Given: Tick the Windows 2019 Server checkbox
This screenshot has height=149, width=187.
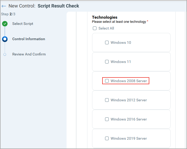Looking at the screenshot, I should click(x=107, y=138).
